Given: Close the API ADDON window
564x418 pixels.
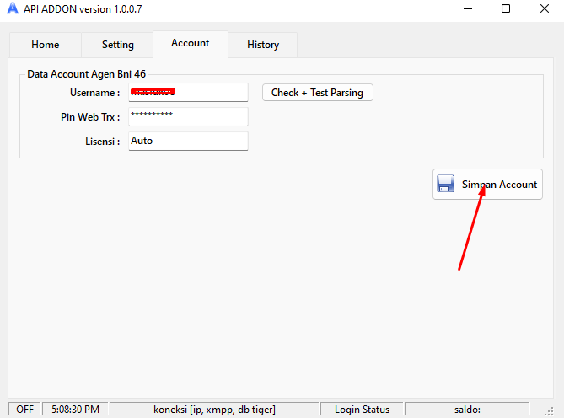Looking at the screenshot, I should point(544,9).
